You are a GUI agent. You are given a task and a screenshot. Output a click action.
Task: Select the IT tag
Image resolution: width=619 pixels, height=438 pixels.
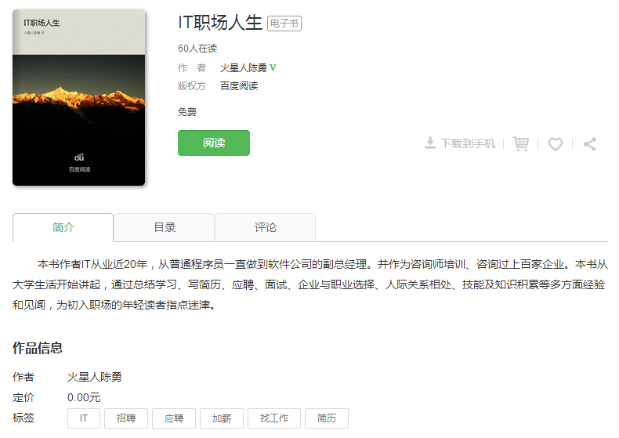[84, 418]
